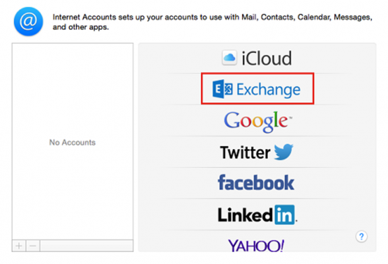The height and width of the screenshot is (264, 388).
Task: Click the 'and other apps.' text line
Action: pos(81,27)
